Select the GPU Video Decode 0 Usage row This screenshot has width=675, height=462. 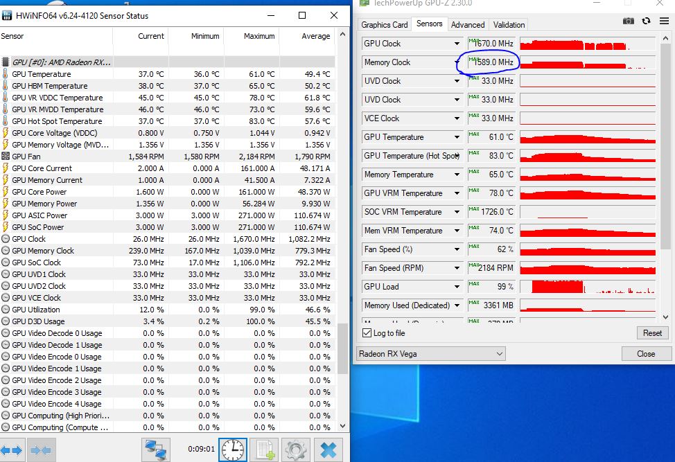click(x=168, y=333)
